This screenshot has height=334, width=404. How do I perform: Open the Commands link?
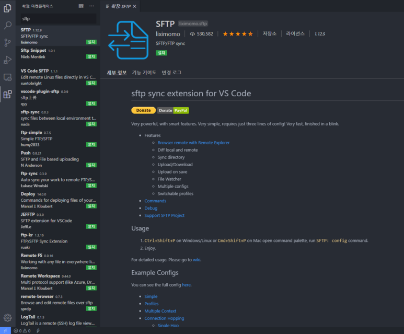coord(155,201)
